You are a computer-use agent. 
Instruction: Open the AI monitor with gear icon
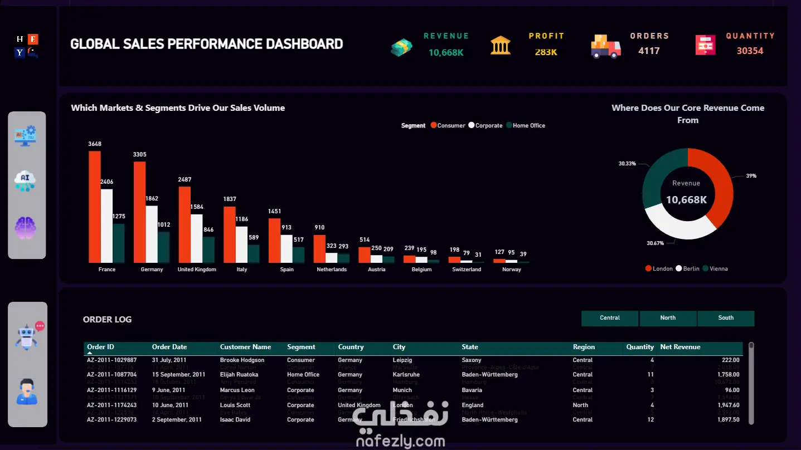[x=26, y=135]
